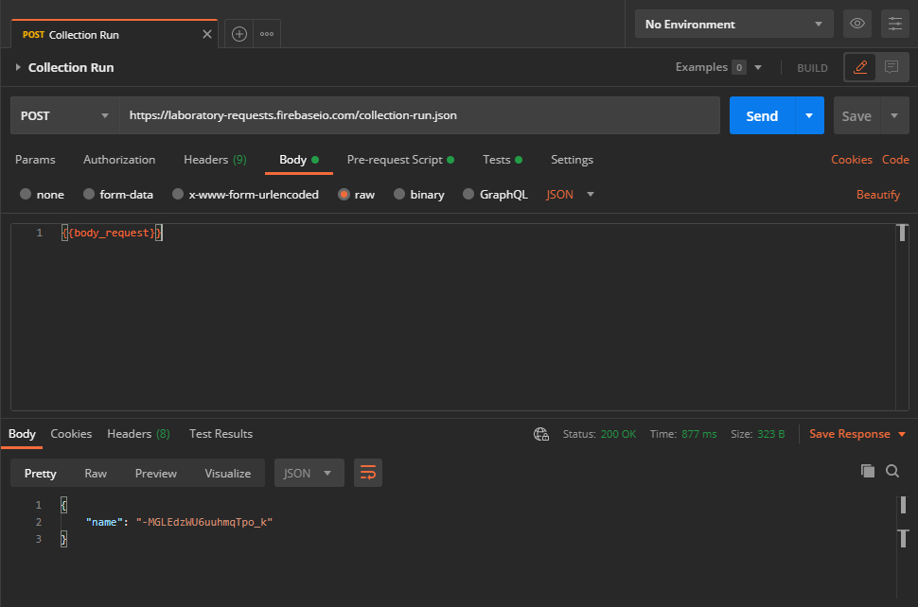918x607 pixels.
Task: Switch response view to Preview
Action: coord(156,473)
